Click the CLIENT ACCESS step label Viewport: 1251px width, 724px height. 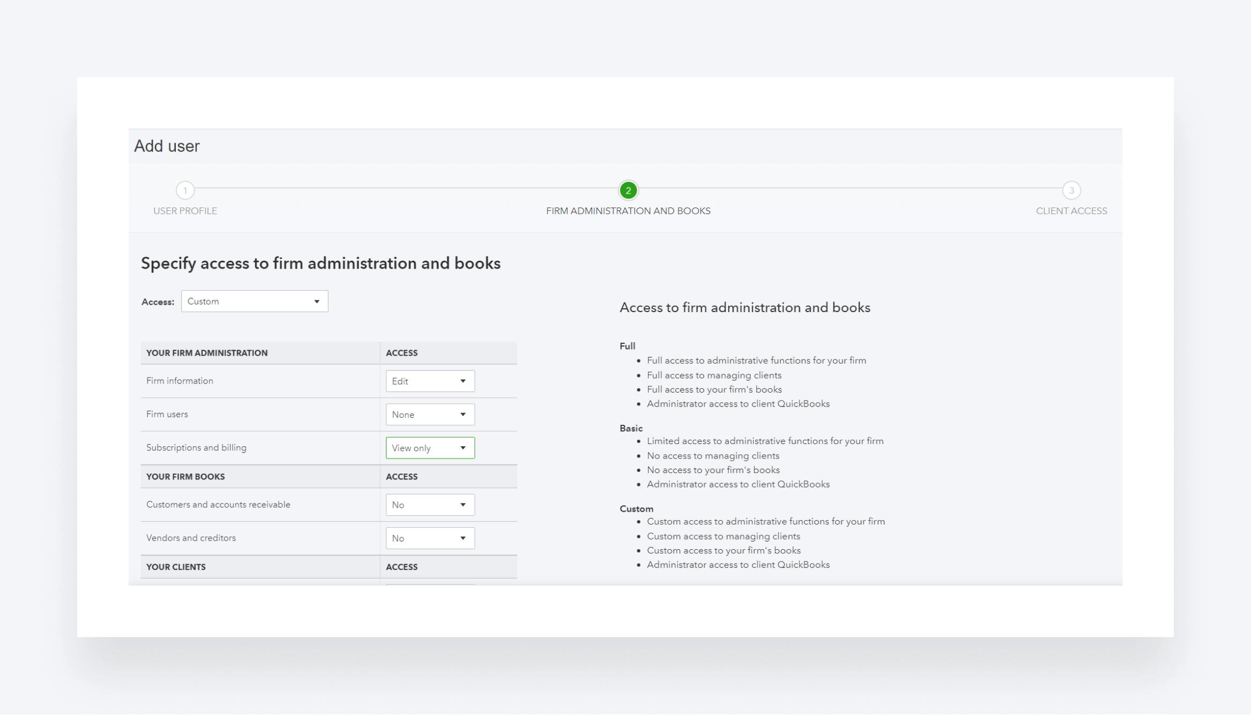[1071, 211]
